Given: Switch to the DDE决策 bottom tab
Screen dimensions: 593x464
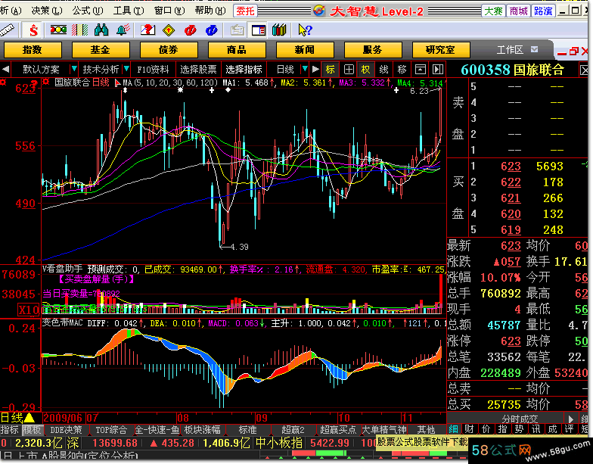Looking at the screenshot, I should (66, 430).
